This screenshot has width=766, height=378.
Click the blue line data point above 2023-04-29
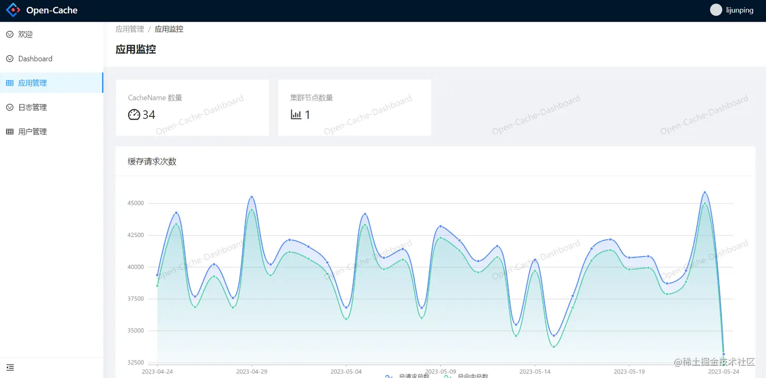pyautogui.click(x=252, y=197)
